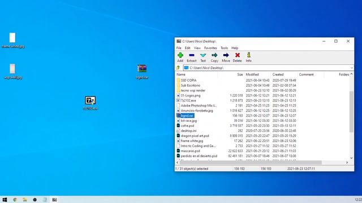Image resolution: width=362 pixels, height=203 pixels.
Task: Click the 7-Zip taskbar icon
Action: [x=54, y=200]
